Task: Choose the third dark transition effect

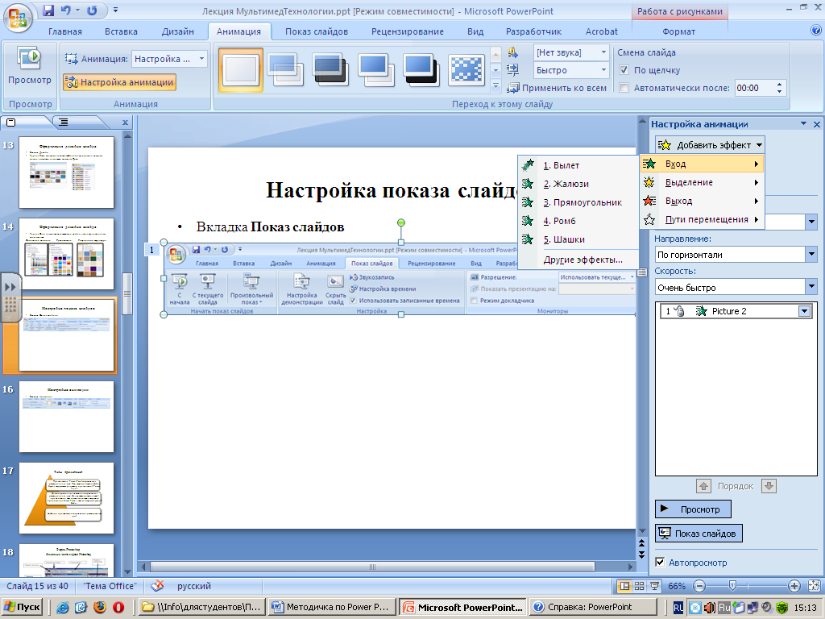Action: point(331,70)
